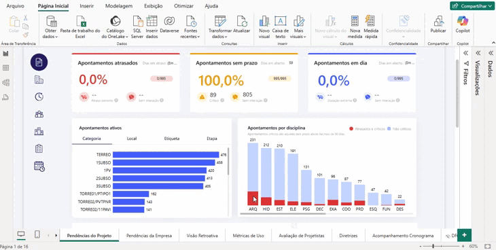Image resolution: width=496 pixels, height=250 pixels.
Task: Open Mais visuais dropdown arrow
Action: 304,37
